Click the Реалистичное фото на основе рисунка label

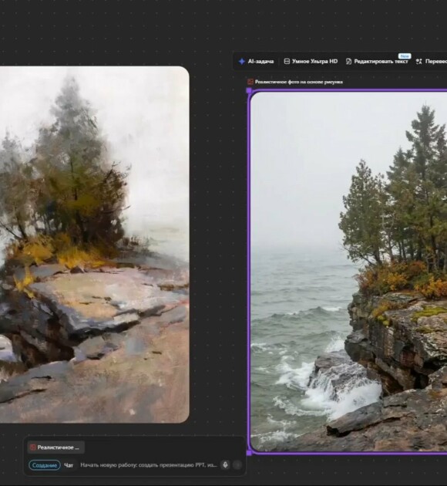[299, 82]
